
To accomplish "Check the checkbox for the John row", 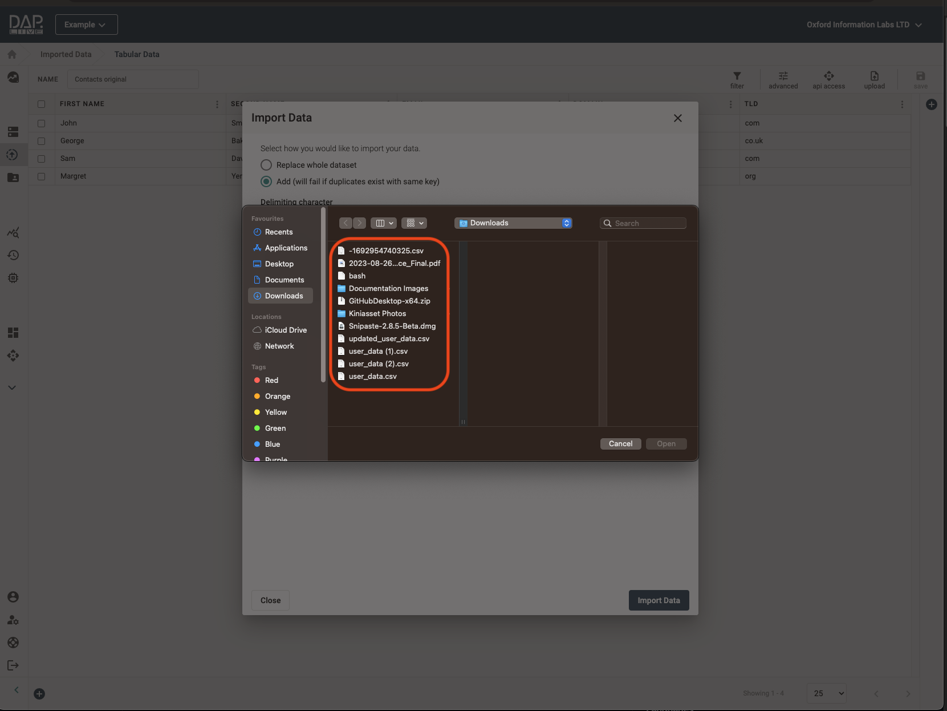I will [41, 123].
